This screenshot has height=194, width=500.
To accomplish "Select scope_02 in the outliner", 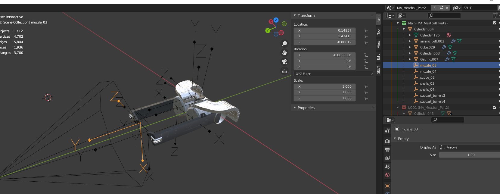I will [427, 77].
